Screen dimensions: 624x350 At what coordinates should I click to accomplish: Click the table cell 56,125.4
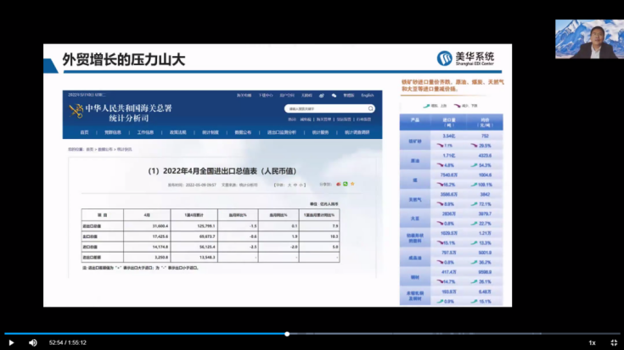[x=207, y=247]
